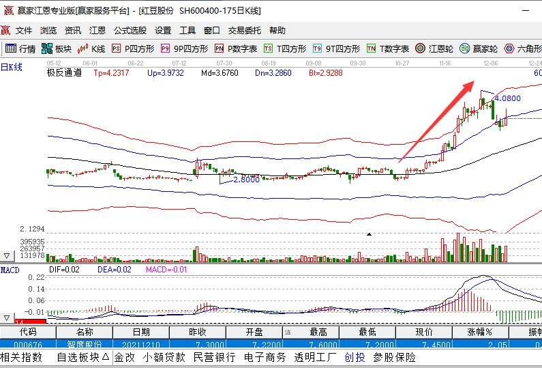Sort table by 日期 column header
This screenshot has height=368, width=542.
tap(141, 332)
